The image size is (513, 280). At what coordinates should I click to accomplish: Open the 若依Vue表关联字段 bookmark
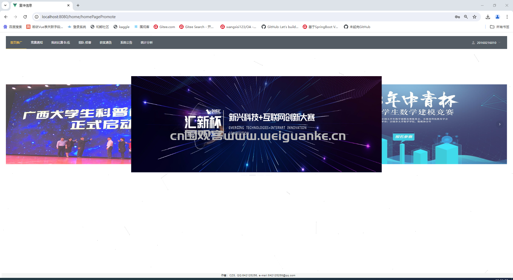coord(45,27)
